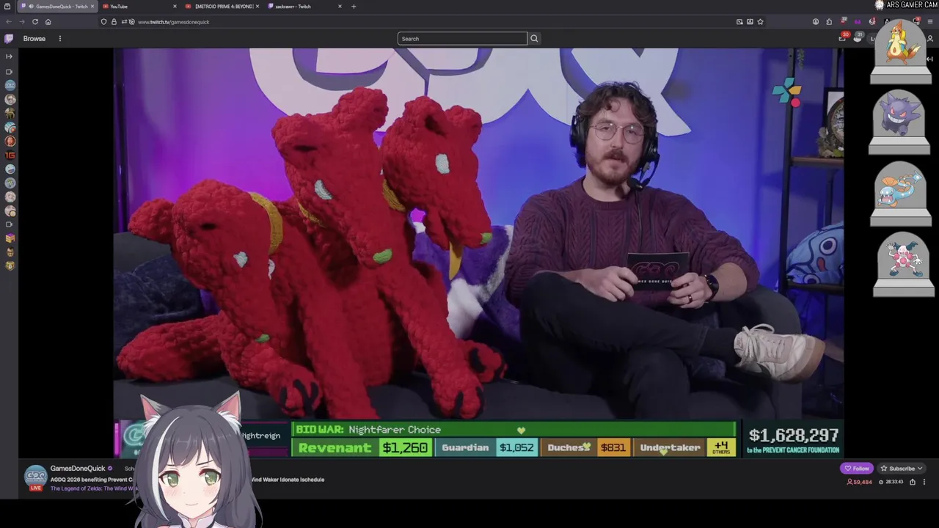Close the zackrawrr - Twitch tab
Screen dimensions: 939x528
point(340,7)
